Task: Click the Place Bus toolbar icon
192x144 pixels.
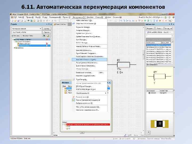Action: [x=124, y=21]
